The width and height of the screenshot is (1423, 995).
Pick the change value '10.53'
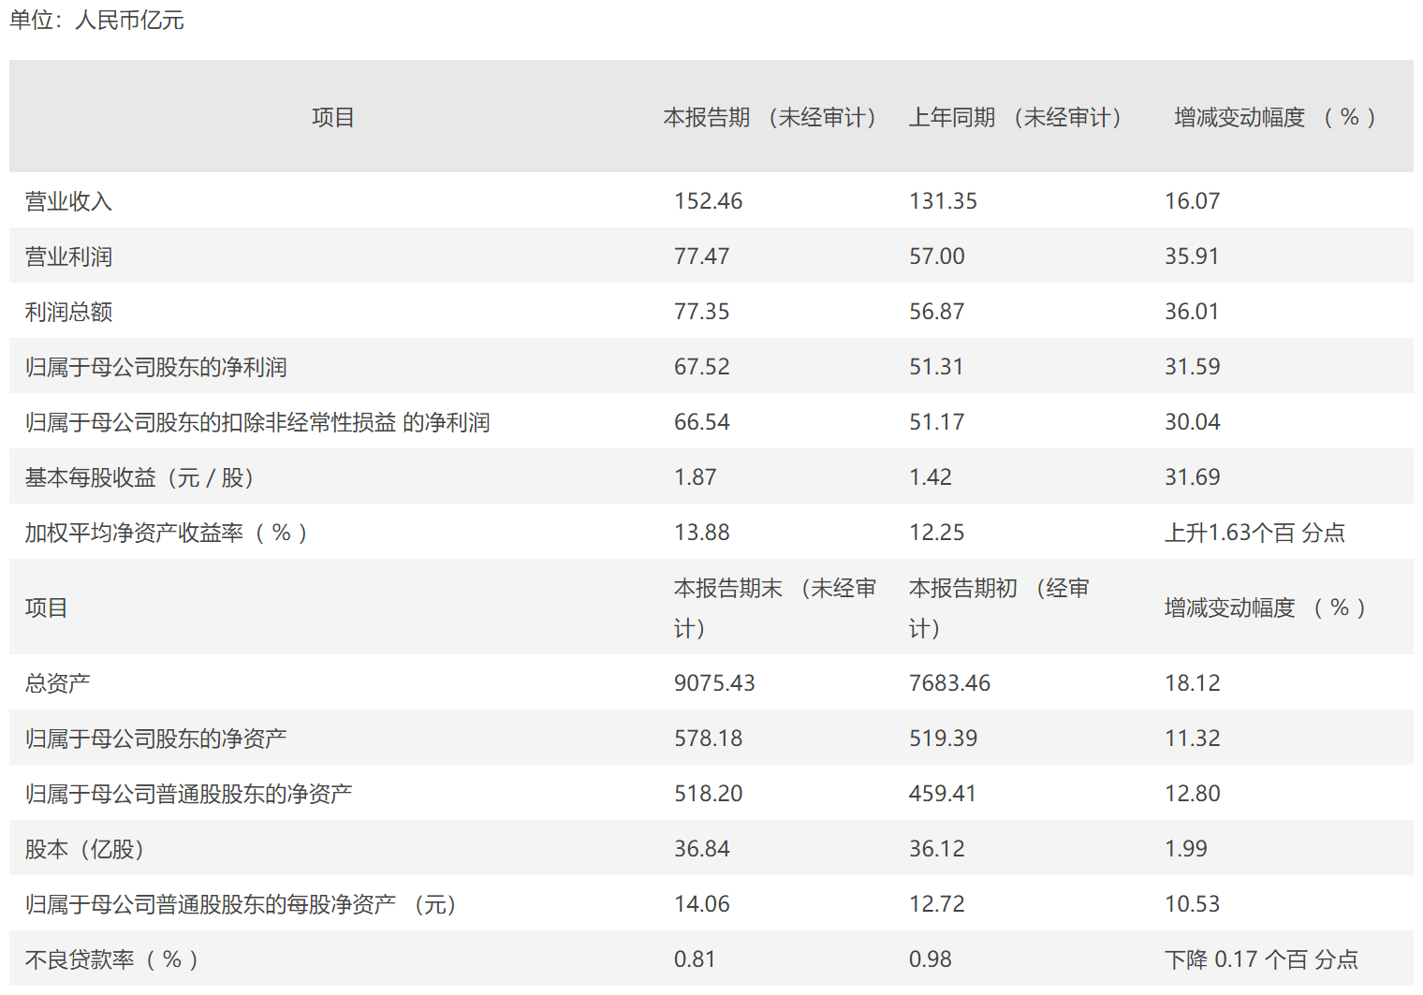click(1192, 904)
